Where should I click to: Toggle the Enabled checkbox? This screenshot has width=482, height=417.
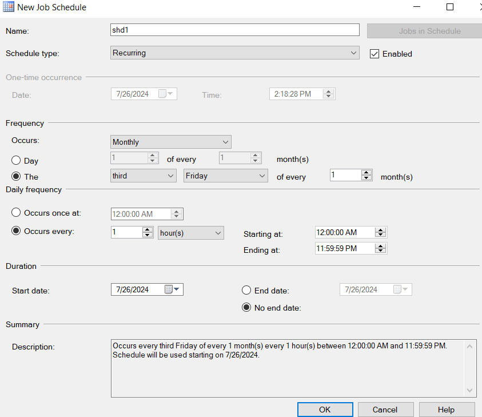375,54
